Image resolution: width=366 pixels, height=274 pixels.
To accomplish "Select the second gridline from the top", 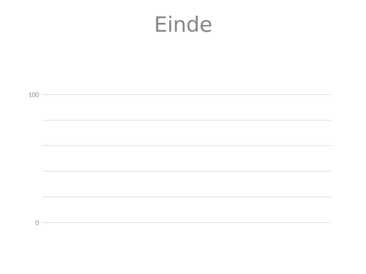I will (187, 120).
